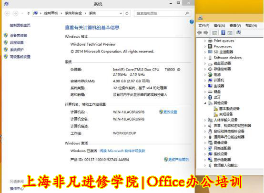This screenshot has height=193, width=264.
Task: Select 通用串行总线控制器 tree item
Action: [x=229, y=137]
